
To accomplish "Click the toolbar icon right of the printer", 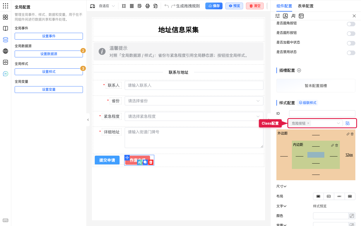I will pyautogui.click(x=155, y=6).
